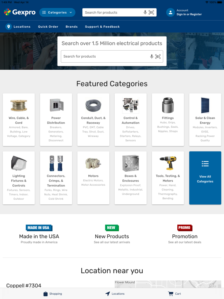The height and width of the screenshot is (299, 224).
Task: Click the map preview near Flower Mound
Action: tap(168, 284)
